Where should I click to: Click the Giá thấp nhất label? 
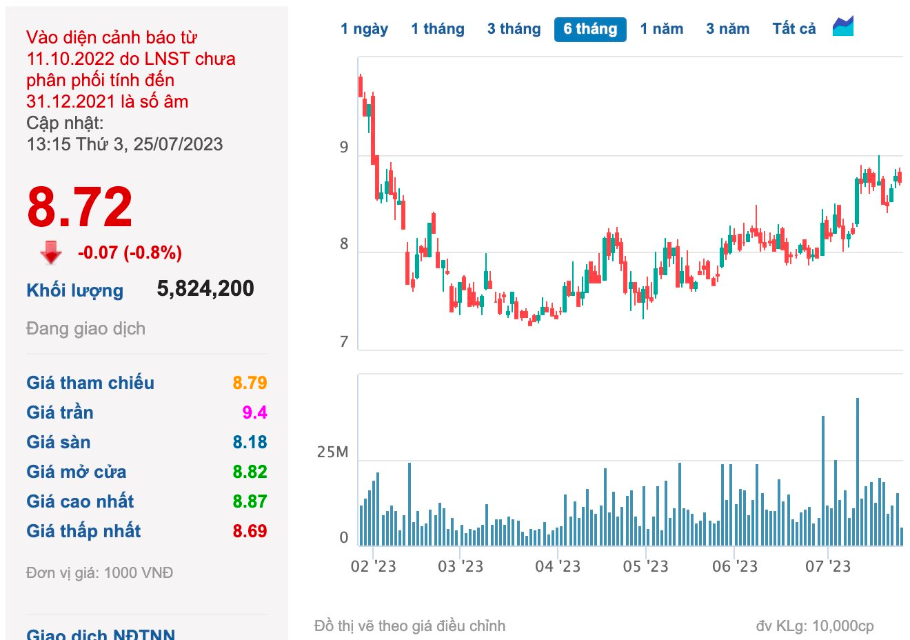tap(83, 531)
